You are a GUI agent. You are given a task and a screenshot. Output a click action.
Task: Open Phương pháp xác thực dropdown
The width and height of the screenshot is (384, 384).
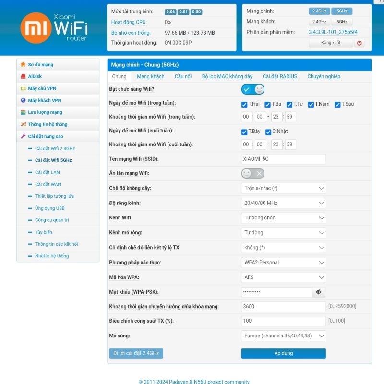[283, 263]
